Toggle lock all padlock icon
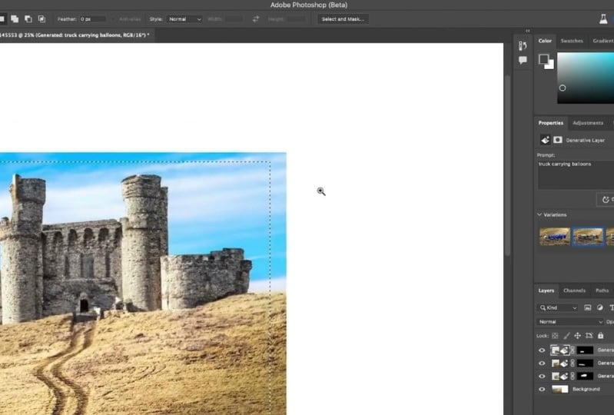Viewport: 614px width, 415px height. [x=600, y=336]
